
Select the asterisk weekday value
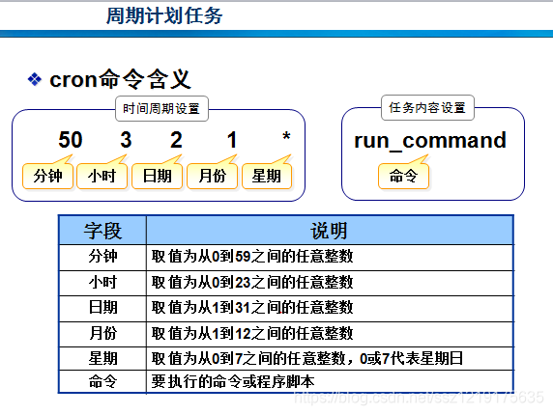pyautogui.click(x=286, y=136)
